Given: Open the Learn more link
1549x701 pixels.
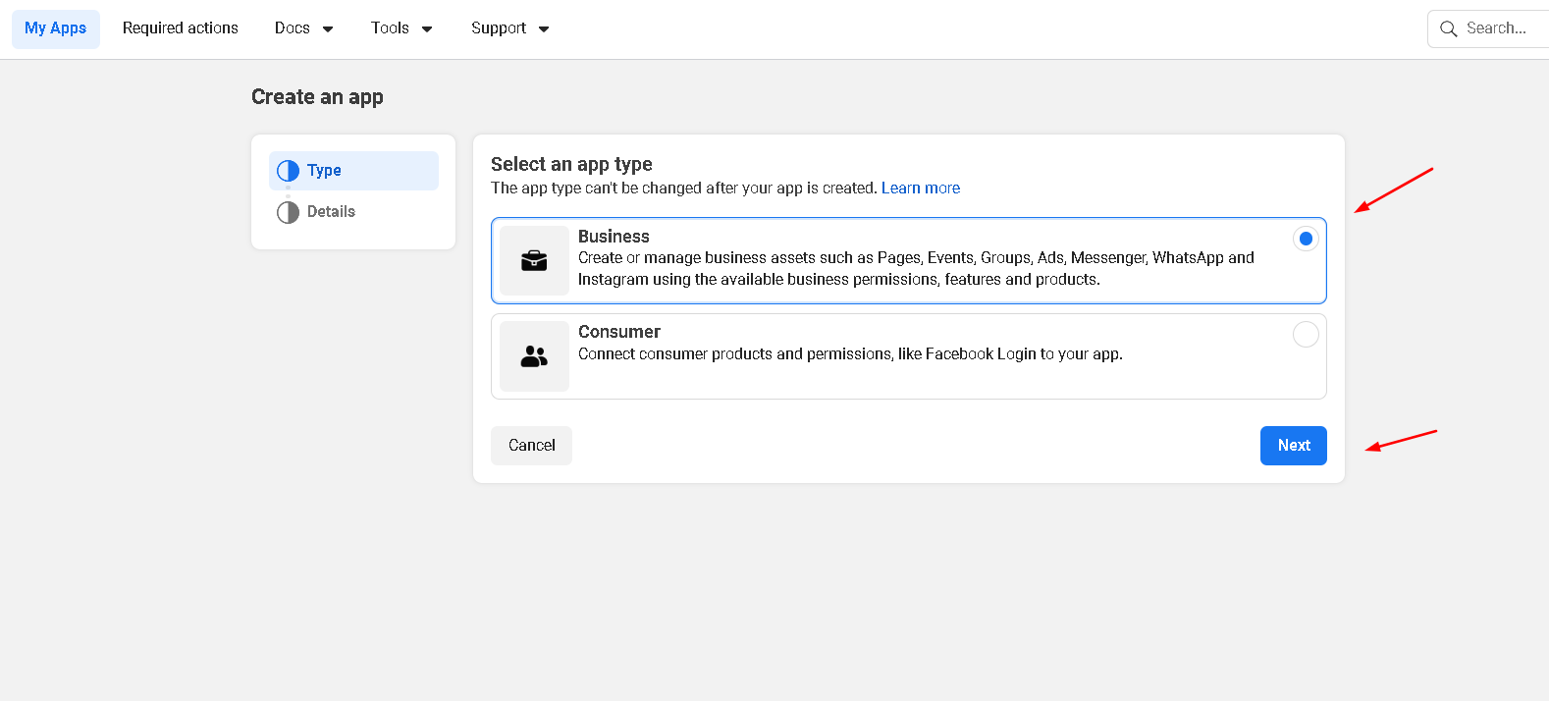Looking at the screenshot, I should pos(920,189).
